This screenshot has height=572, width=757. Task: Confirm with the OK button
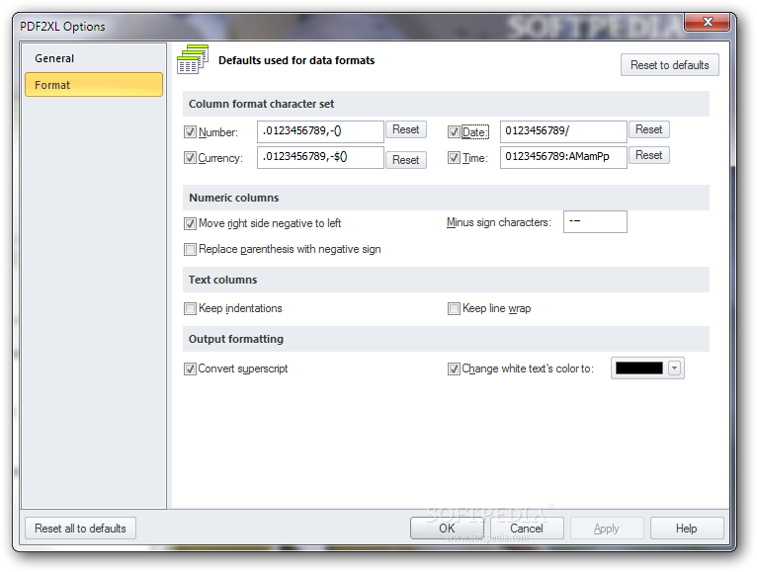tap(447, 529)
